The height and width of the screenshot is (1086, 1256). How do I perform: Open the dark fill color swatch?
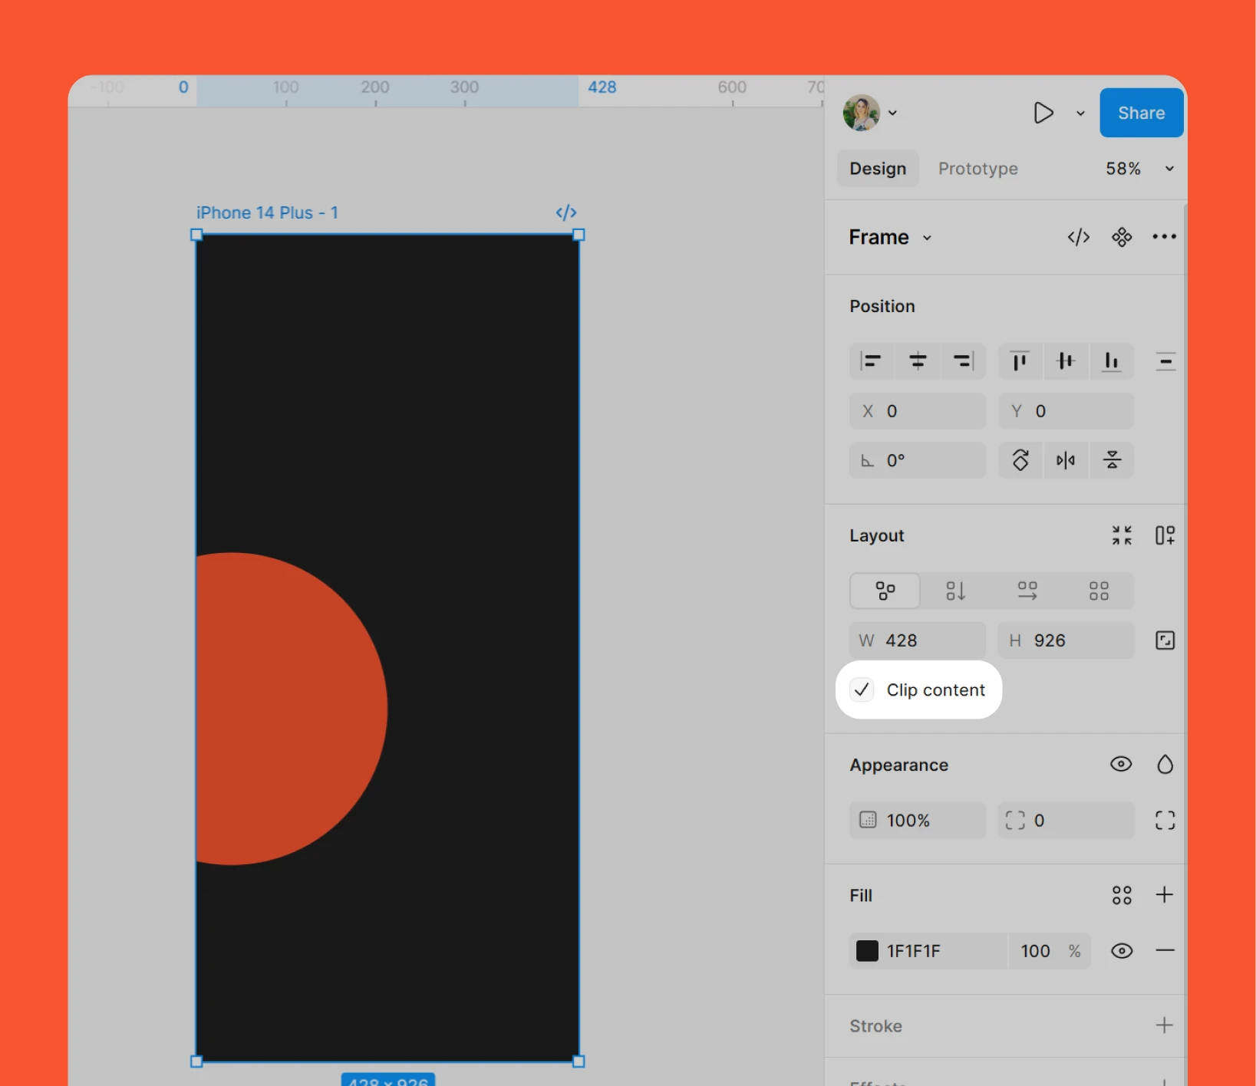[866, 950]
